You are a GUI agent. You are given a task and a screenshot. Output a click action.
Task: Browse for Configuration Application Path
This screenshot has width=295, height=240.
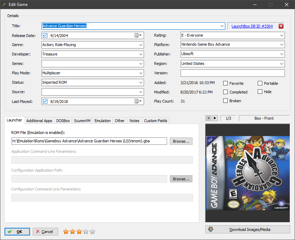(181, 179)
